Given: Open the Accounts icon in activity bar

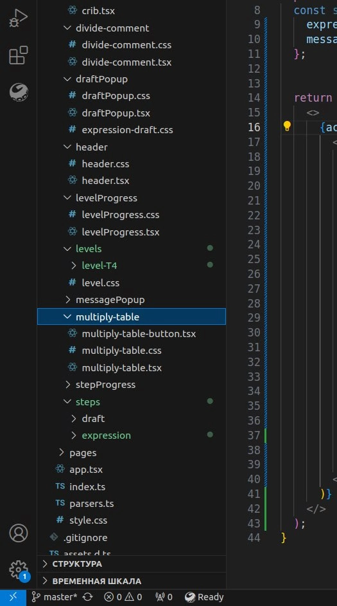Looking at the screenshot, I should pyautogui.click(x=18, y=533).
